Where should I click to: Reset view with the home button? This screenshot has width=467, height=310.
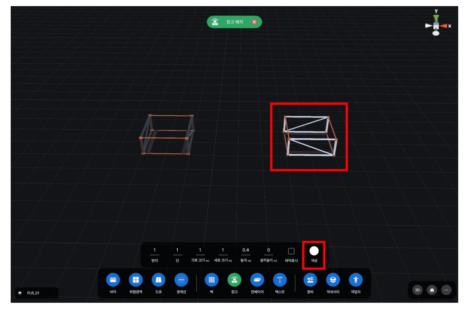click(x=432, y=290)
